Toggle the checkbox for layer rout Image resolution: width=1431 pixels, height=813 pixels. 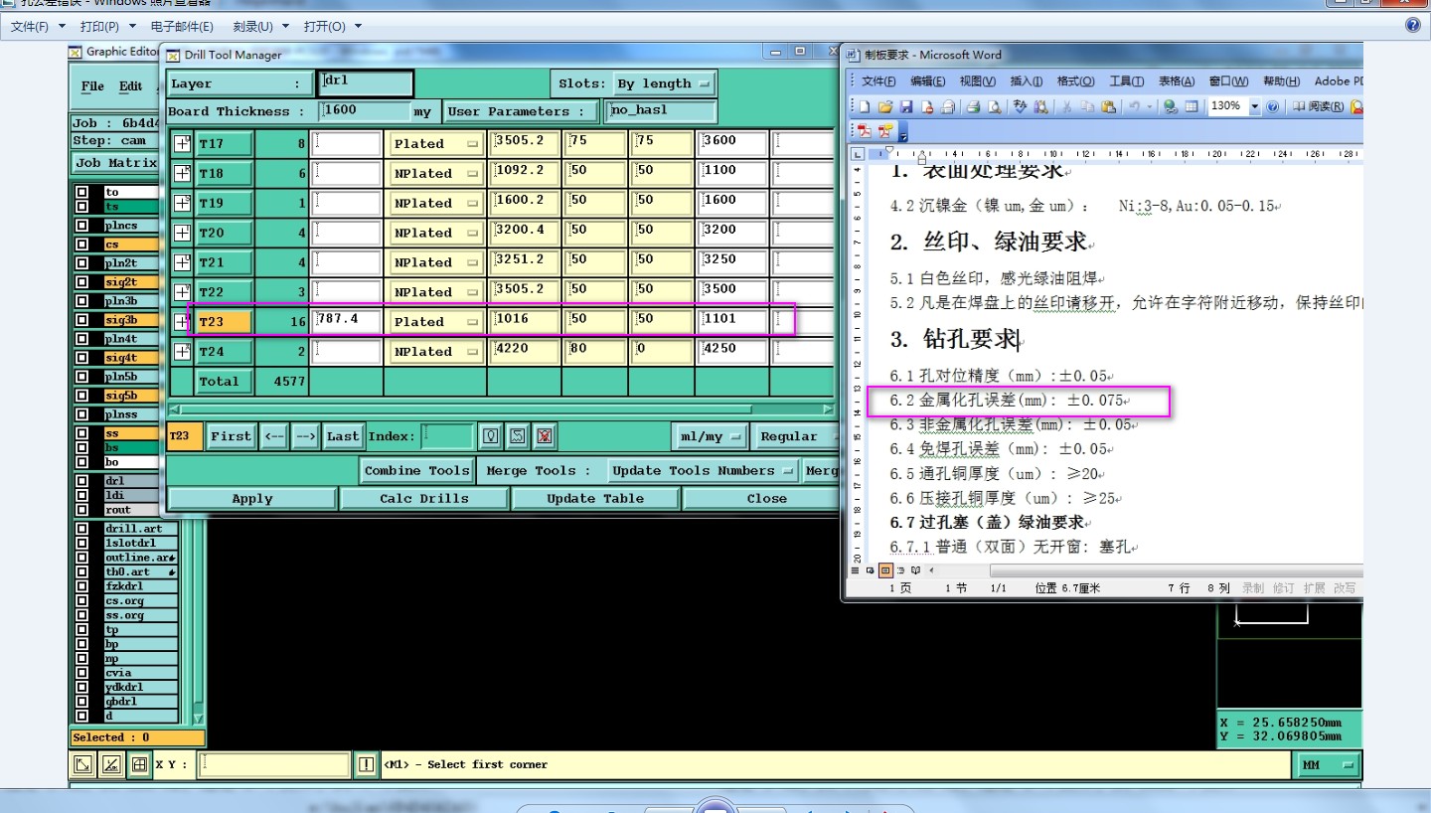[x=81, y=510]
